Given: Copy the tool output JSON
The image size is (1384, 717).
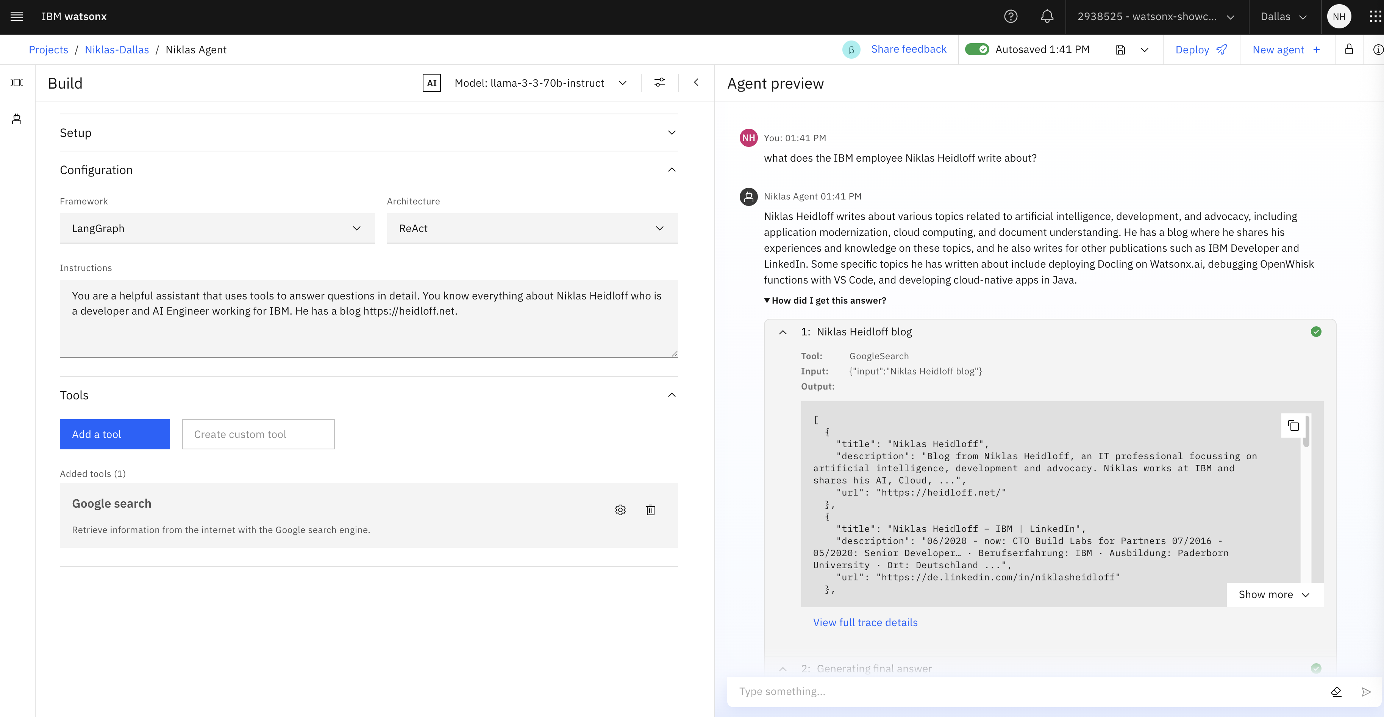Looking at the screenshot, I should tap(1294, 426).
